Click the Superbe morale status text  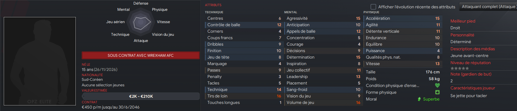pyautogui.click(x=431, y=99)
